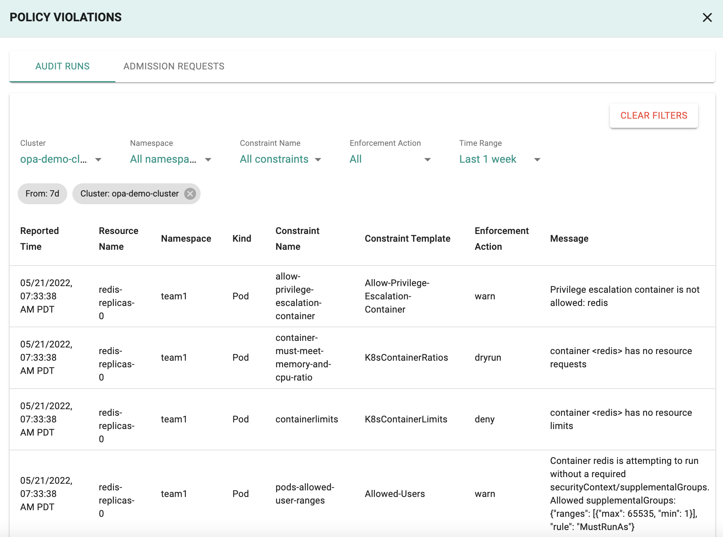This screenshot has width=723, height=537.
Task: Close the Policy Violations dialog
Action: (x=707, y=18)
